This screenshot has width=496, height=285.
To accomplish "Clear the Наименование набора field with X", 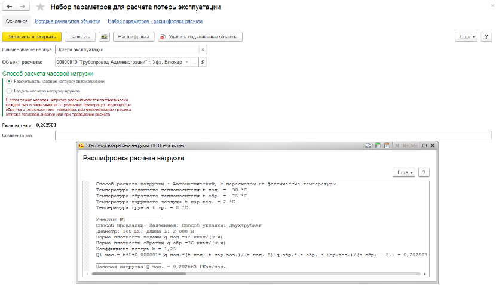I will 203,50.
